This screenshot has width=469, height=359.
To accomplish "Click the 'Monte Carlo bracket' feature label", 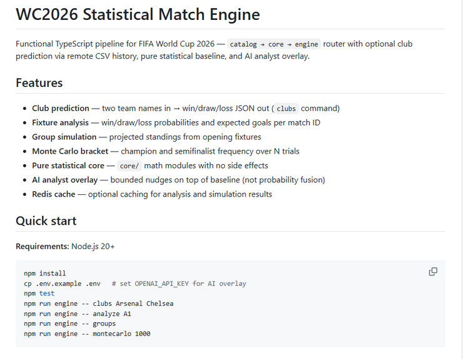I will tap(70, 151).
